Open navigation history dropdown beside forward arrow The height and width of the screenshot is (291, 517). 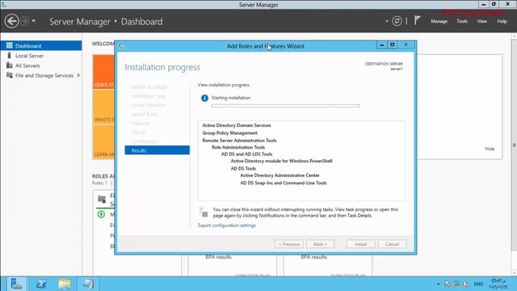click(x=34, y=21)
